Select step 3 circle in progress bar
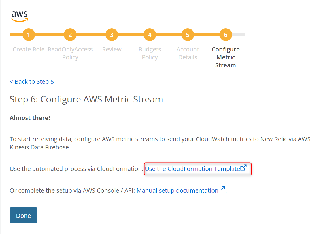 pos(112,35)
